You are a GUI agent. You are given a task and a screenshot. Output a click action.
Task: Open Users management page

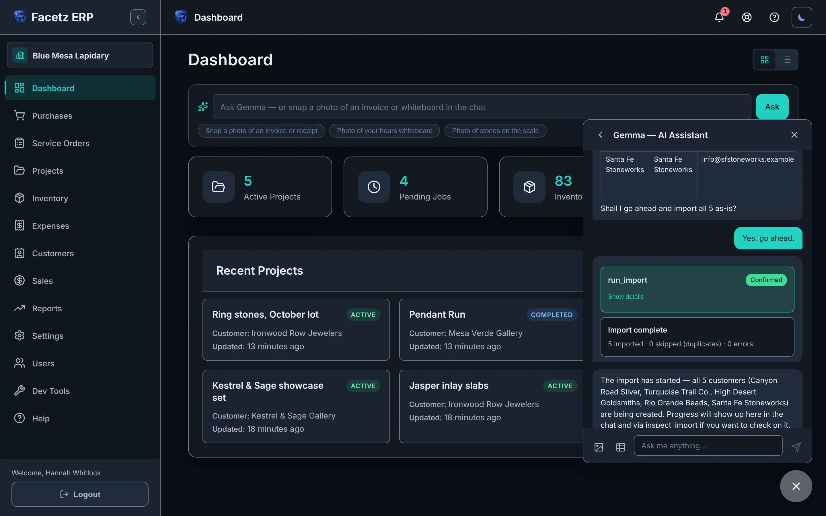point(80,363)
